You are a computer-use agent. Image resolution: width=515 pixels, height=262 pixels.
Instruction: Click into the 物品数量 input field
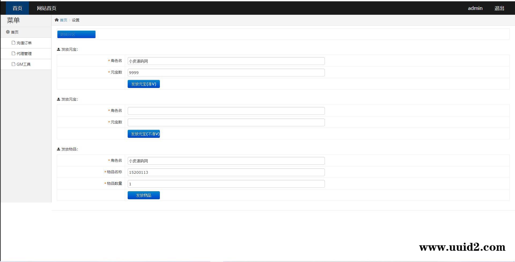[226, 184]
